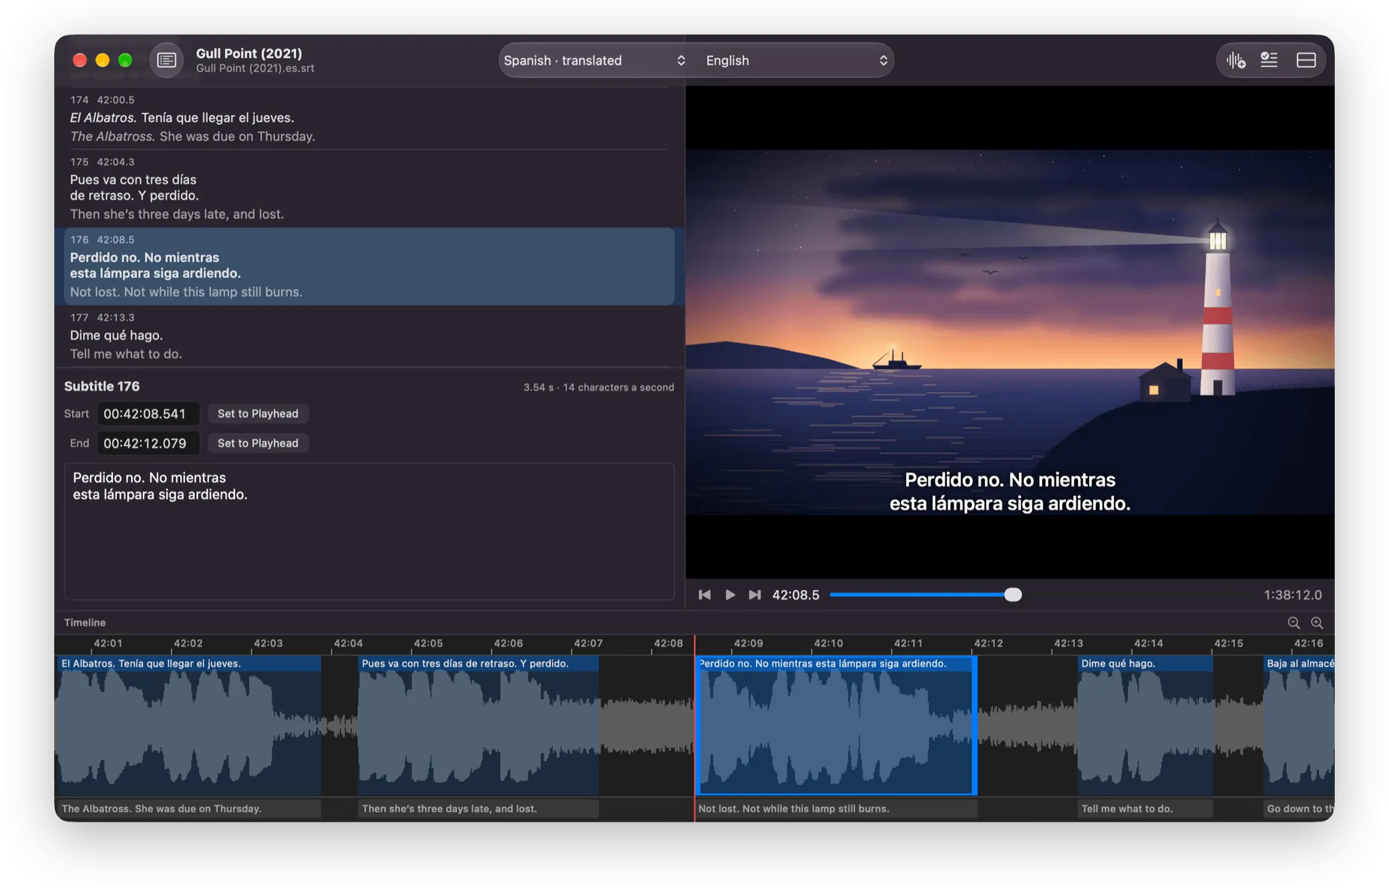The image size is (1389, 896).
Task: Set End time to playhead
Action: click(x=258, y=443)
